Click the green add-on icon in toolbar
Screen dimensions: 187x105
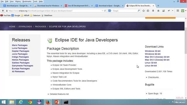(x=183, y=11)
